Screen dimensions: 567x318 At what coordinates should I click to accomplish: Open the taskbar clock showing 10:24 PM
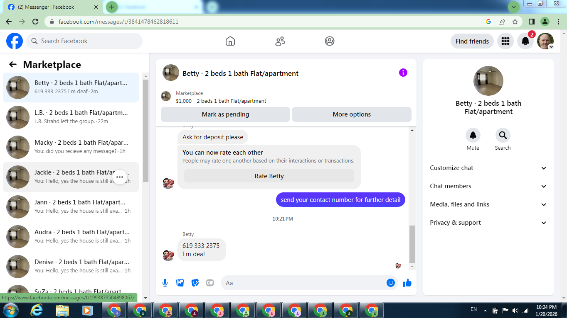(546, 307)
